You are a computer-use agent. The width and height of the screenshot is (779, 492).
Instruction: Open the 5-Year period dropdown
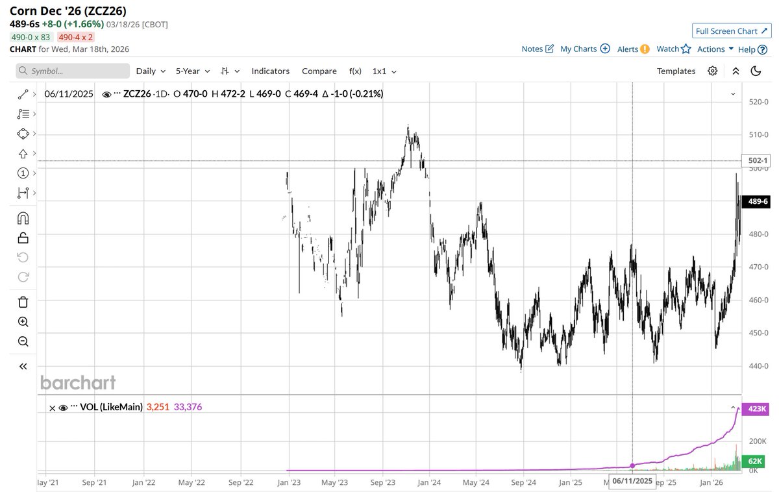tap(193, 71)
